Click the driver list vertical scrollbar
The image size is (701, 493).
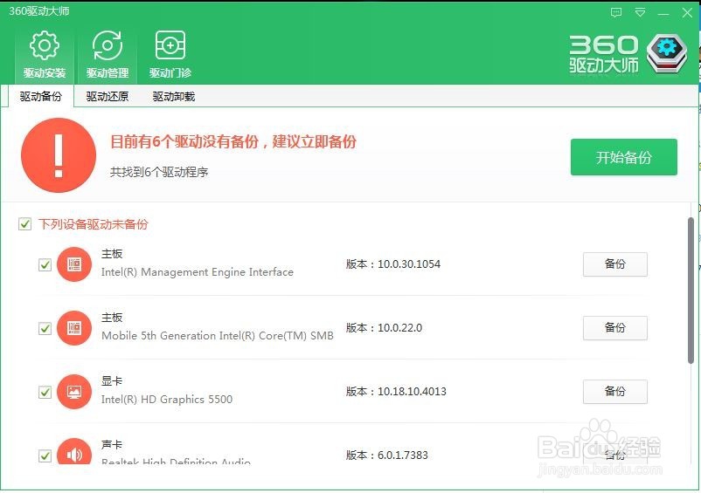(x=691, y=291)
